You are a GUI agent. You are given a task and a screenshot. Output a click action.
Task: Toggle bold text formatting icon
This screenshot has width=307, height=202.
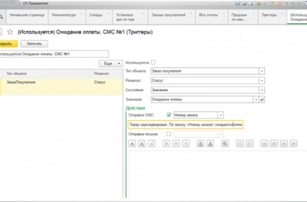[166, 144]
